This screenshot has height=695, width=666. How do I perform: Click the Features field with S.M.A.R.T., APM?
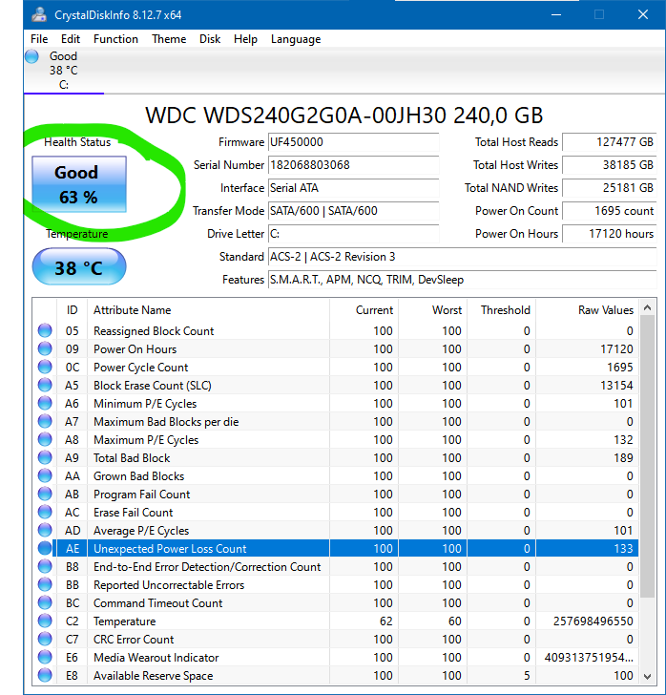tap(462, 280)
